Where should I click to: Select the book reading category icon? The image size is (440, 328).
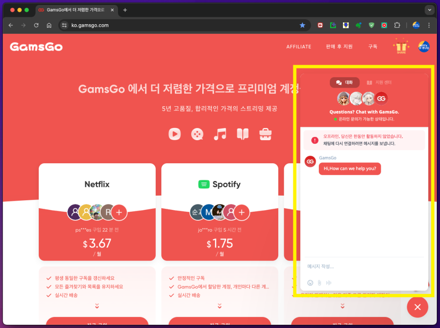coord(243,134)
